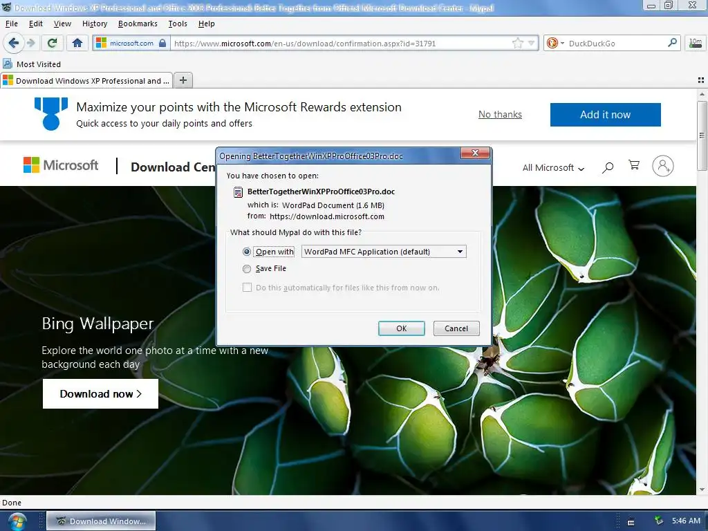The image size is (708, 531).
Task: Click the Download Center heading link
Action: coord(173,167)
